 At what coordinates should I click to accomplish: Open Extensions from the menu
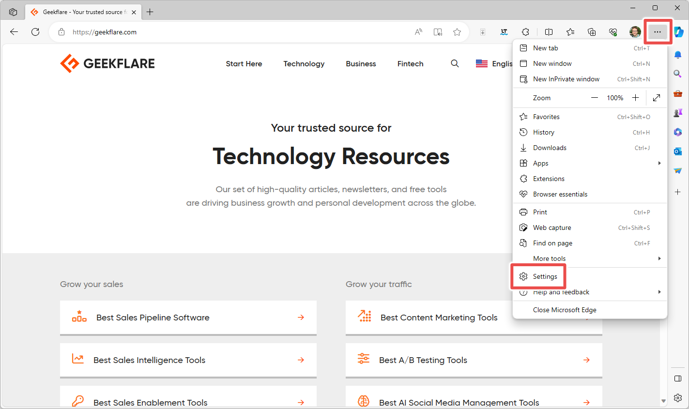[590, 179]
